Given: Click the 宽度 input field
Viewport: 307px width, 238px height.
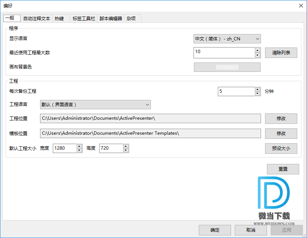Looking at the screenshot, I should [x=65, y=148].
